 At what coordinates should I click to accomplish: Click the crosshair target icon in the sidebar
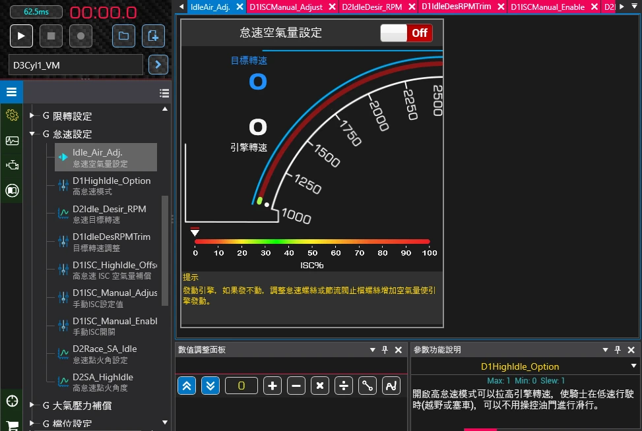(12, 401)
